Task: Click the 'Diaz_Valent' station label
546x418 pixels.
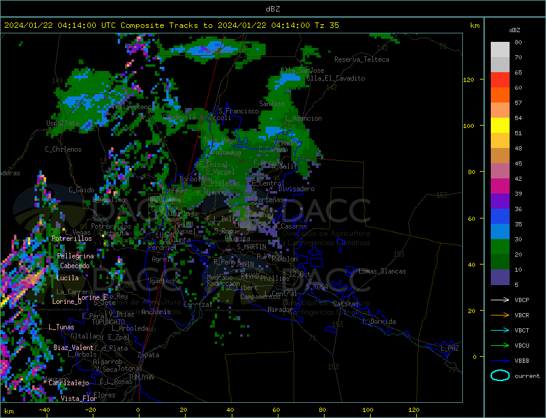Action: tap(73, 348)
